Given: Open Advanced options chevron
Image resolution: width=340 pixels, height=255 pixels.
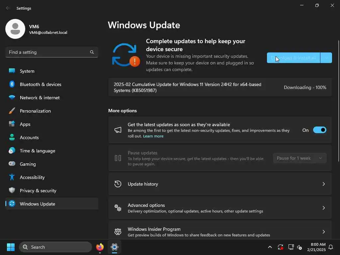Looking at the screenshot, I should click(x=323, y=208).
